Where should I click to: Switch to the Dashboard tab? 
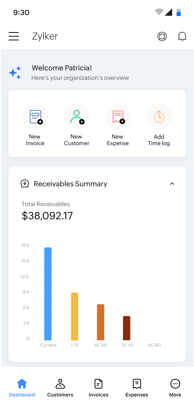click(22, 388)
